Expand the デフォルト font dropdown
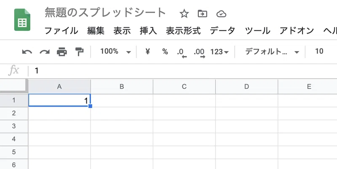This screenshot has width=337, height=169. click(x=272, y=52)
